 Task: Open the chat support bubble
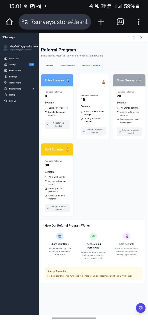140,308
